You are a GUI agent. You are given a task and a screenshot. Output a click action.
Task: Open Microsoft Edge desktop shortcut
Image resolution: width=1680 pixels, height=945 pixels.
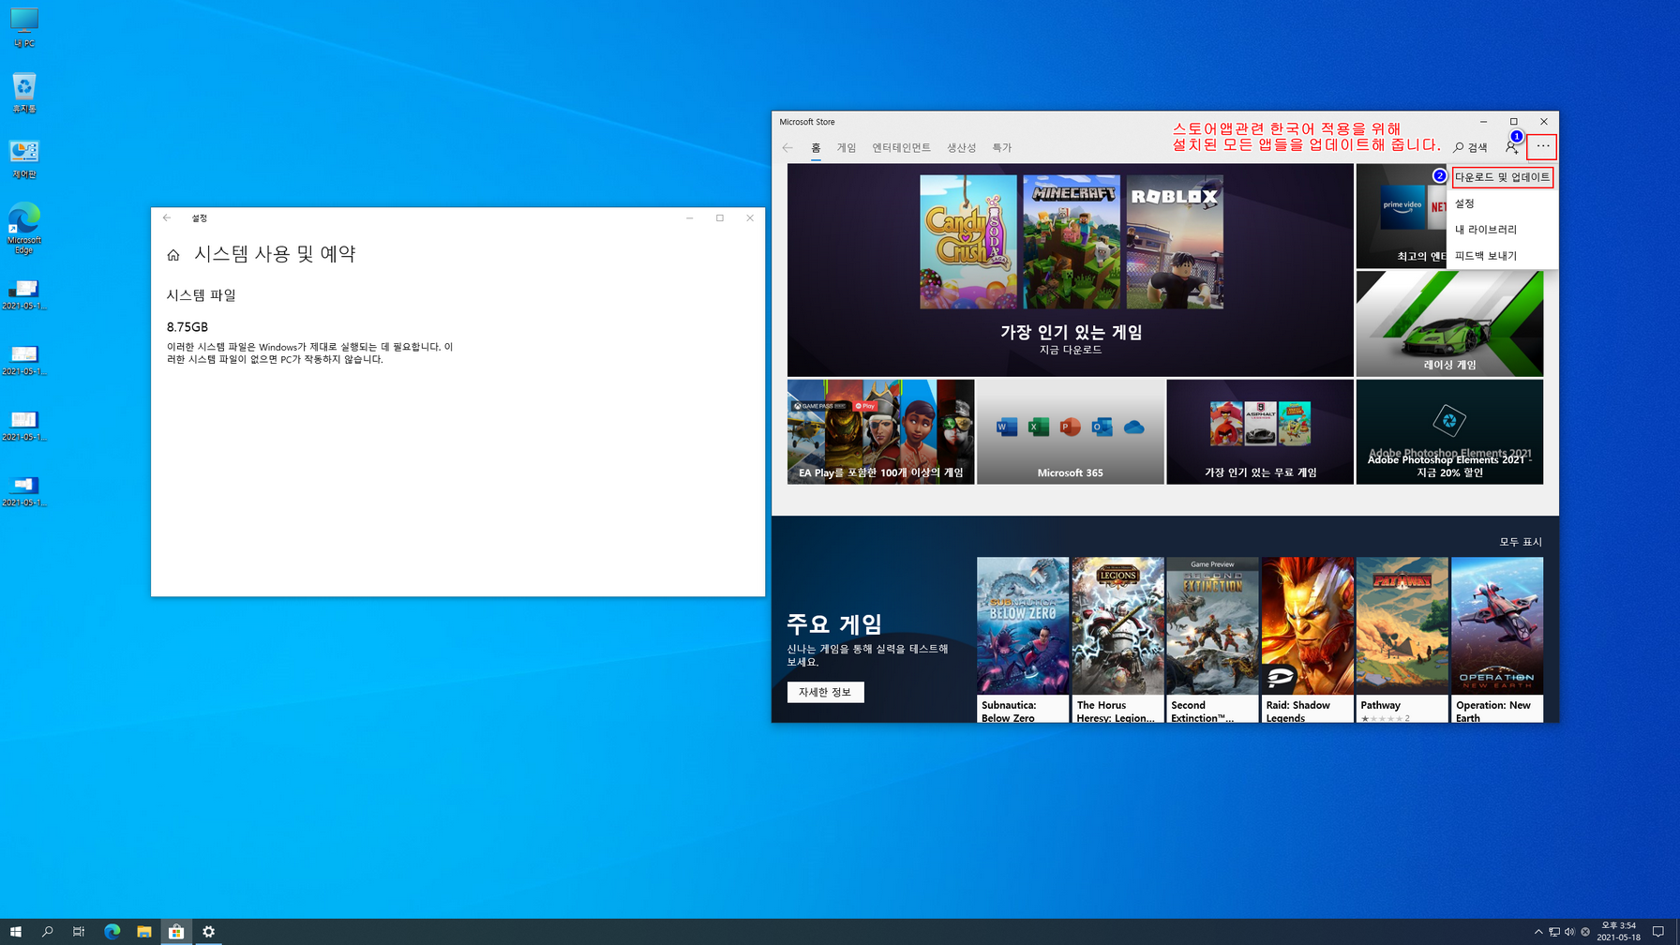click(x=24, y=228)
